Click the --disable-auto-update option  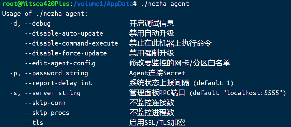64,33
